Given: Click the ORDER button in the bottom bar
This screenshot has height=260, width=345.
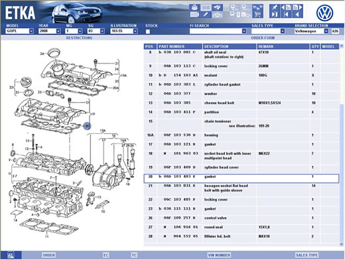Looking at the screenshot, I should (48, 255).
